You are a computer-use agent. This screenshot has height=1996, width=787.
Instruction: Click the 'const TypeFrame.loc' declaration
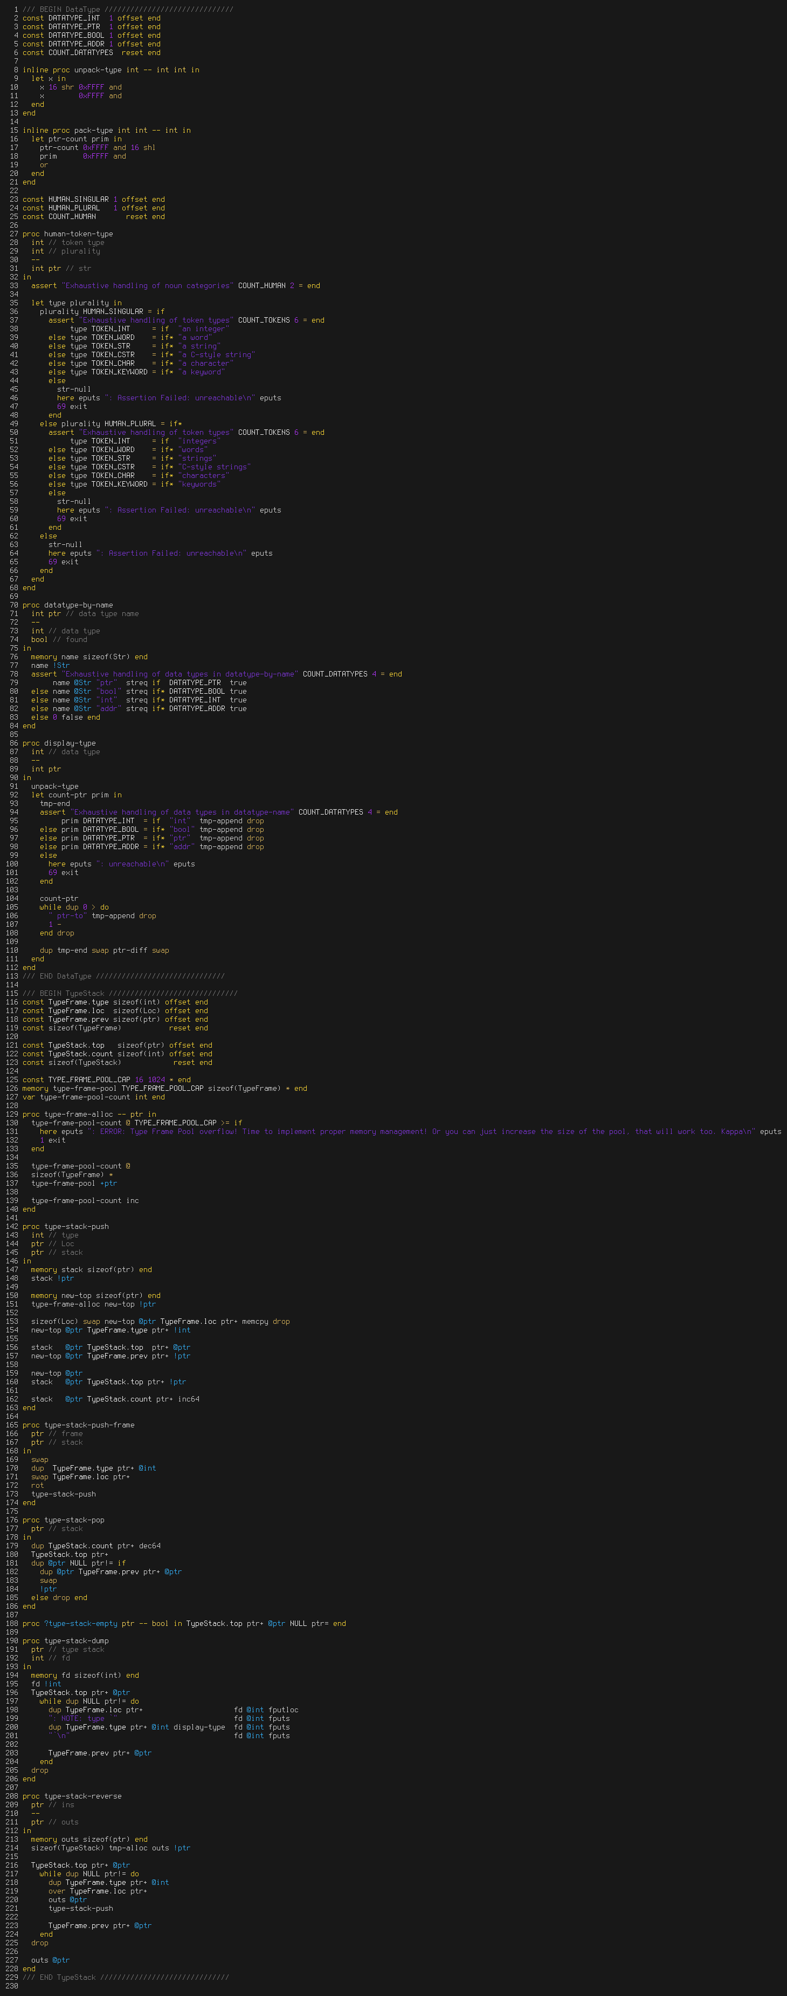[x=115, y=1010]
